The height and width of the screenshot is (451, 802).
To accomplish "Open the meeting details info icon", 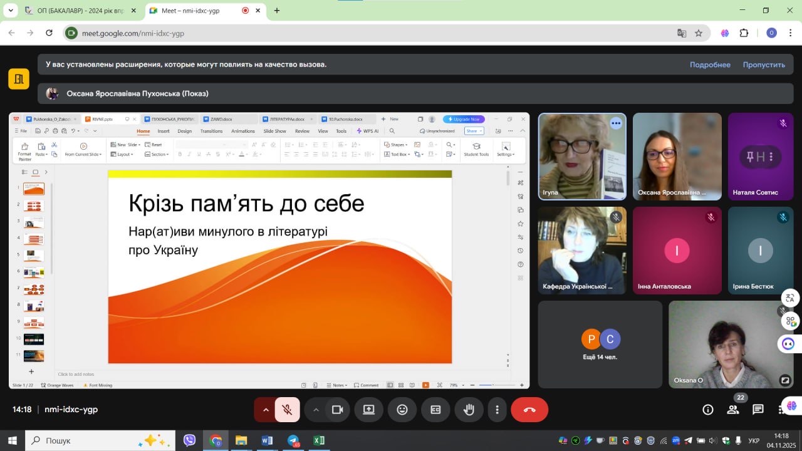I will point(708,410).
